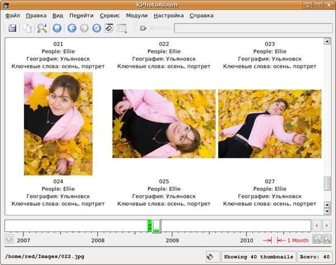Open the Файл menu
Image resolution: width=336 pixels, height=265 pixels.
point(12,16)
